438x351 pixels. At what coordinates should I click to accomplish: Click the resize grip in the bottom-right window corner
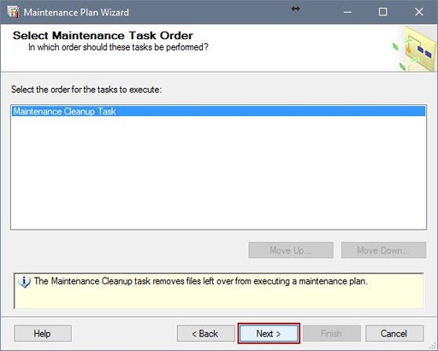(x=433, y=346)
